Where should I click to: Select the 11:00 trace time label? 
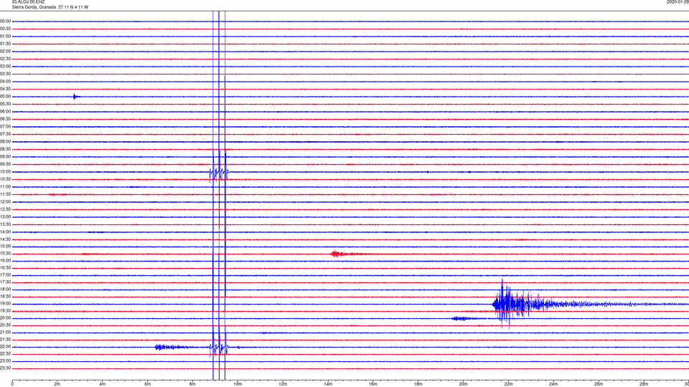coord(5,187)
